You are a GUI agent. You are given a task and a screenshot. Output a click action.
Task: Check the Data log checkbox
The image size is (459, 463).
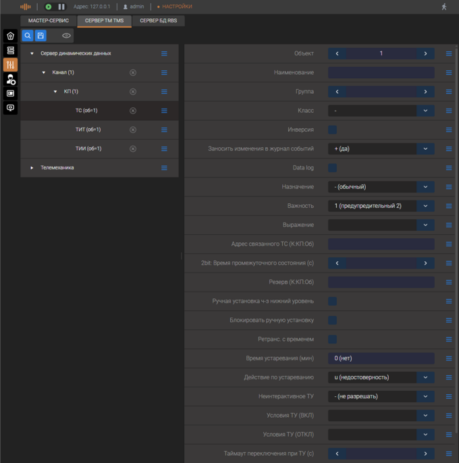click(x=332, y=167)
